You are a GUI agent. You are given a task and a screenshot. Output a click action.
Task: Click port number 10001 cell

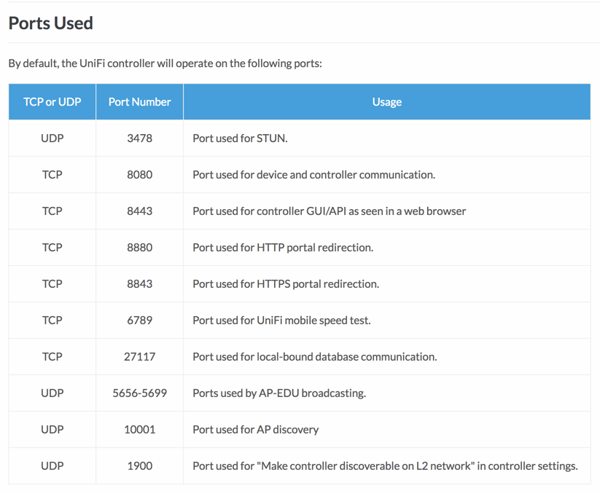pos(140,429)
